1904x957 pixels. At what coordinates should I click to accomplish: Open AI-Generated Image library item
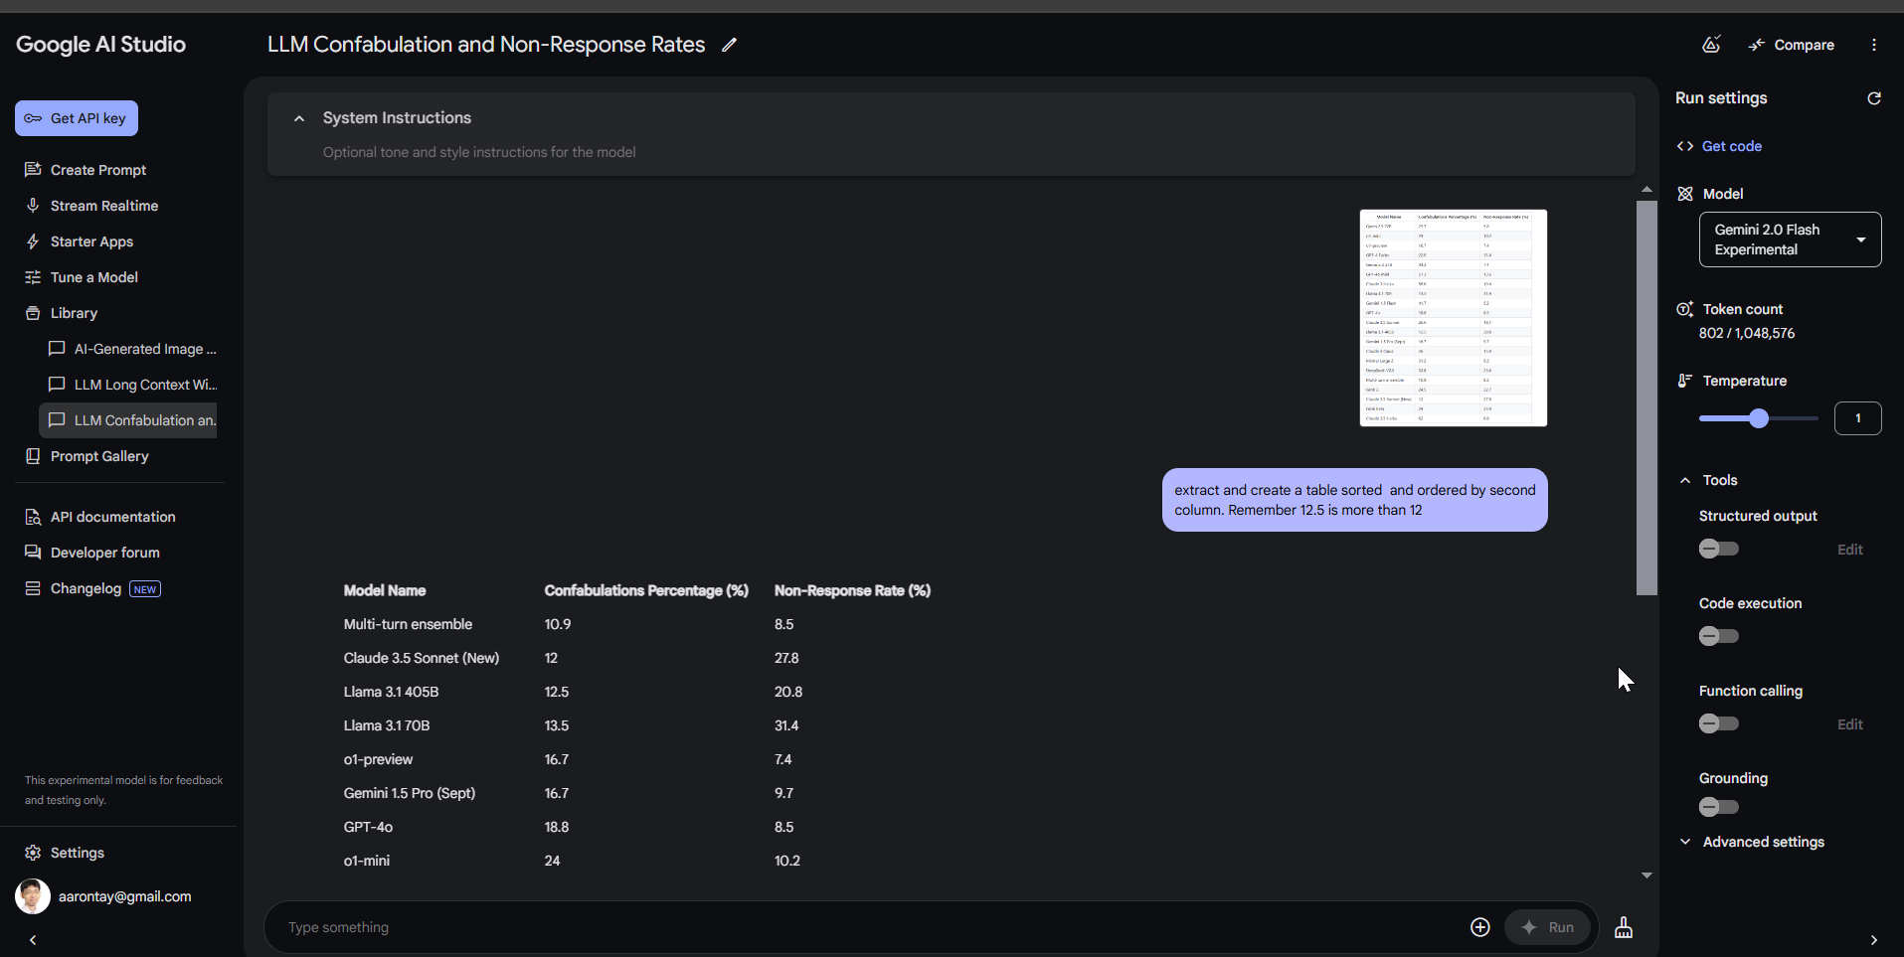128,349
